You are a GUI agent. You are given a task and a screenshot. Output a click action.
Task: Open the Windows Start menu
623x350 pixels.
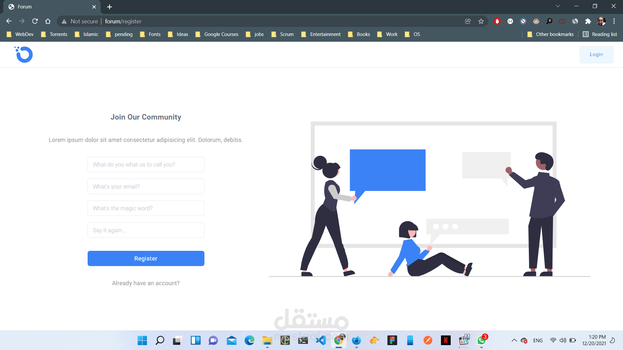[x=142, y=340]
